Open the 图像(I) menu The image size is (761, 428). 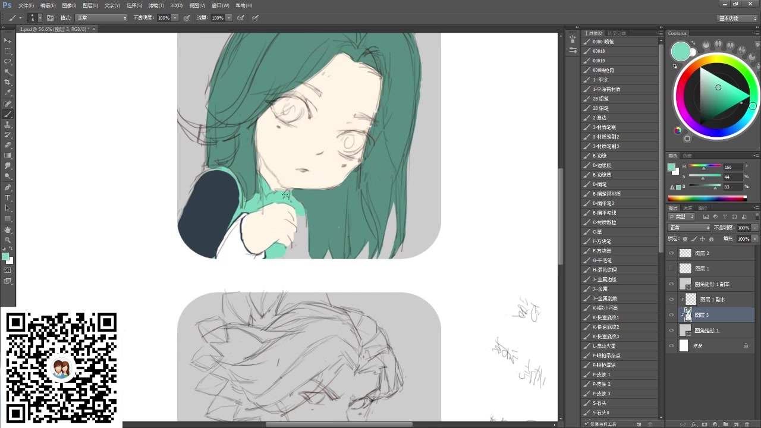click(69, 5)
